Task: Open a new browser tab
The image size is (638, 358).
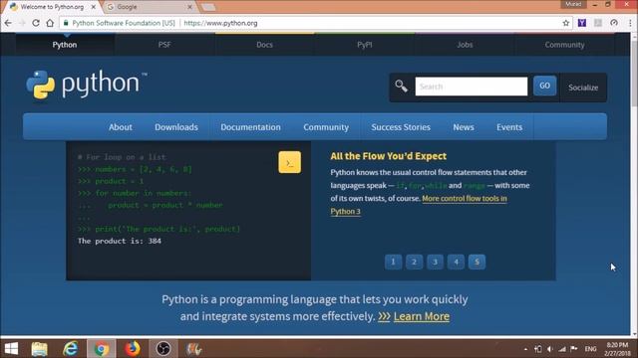Action: click(208, 7)
